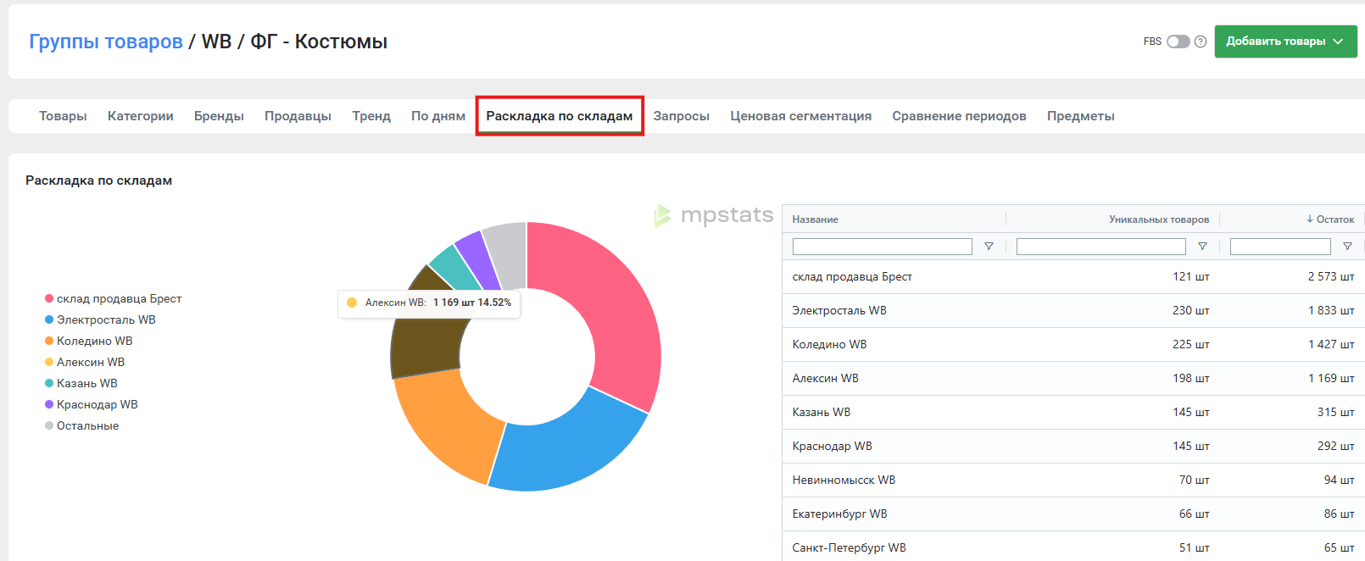Screen dimensions: 1365x561
Task: Open the Ценовая сегментация tab
Action: (801, 116)
